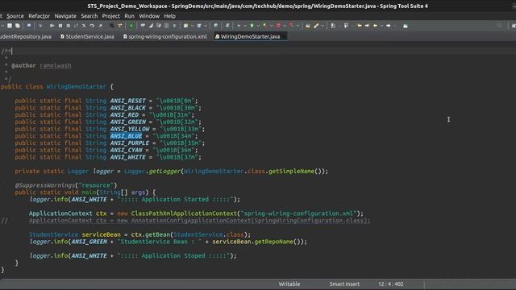516x290 pixels.
Task: Click the Debug (bug) toolbar icon
Action: click(239, 26)
